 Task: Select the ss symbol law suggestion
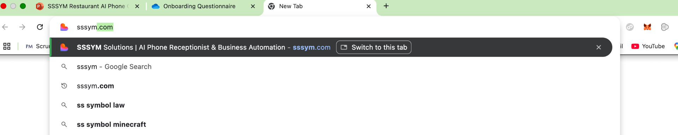[335, 105]
